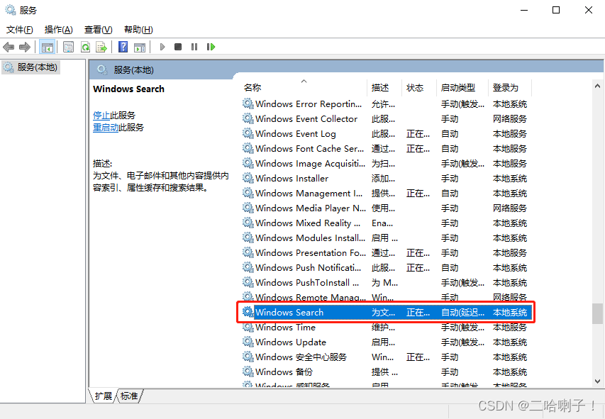
Task: Select Windows Media Player Network row
Action: coord(386,208)
